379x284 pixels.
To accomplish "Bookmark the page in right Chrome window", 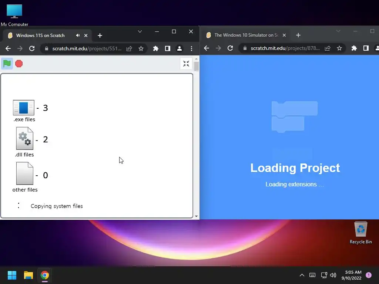I will pos(340,48).
